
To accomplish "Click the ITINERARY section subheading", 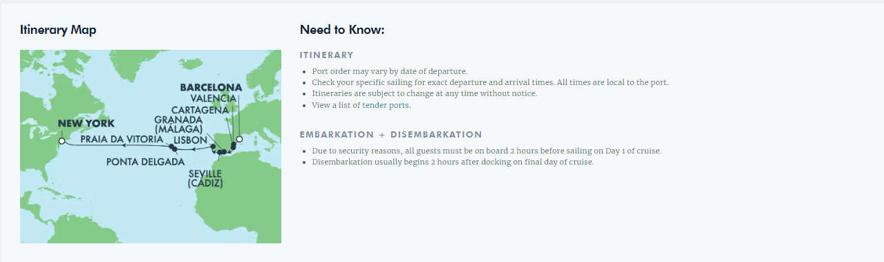I will coord(327,55).
